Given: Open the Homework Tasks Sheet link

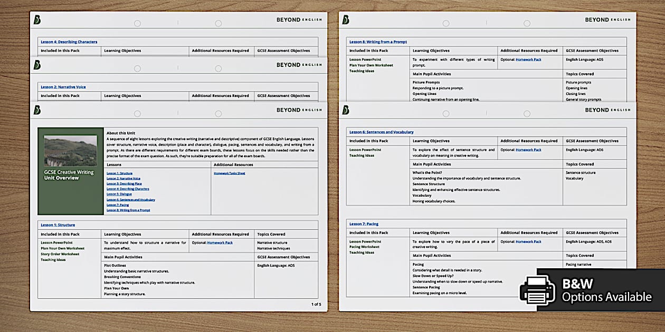Looking at the screenshot, I should click(229, 173).
